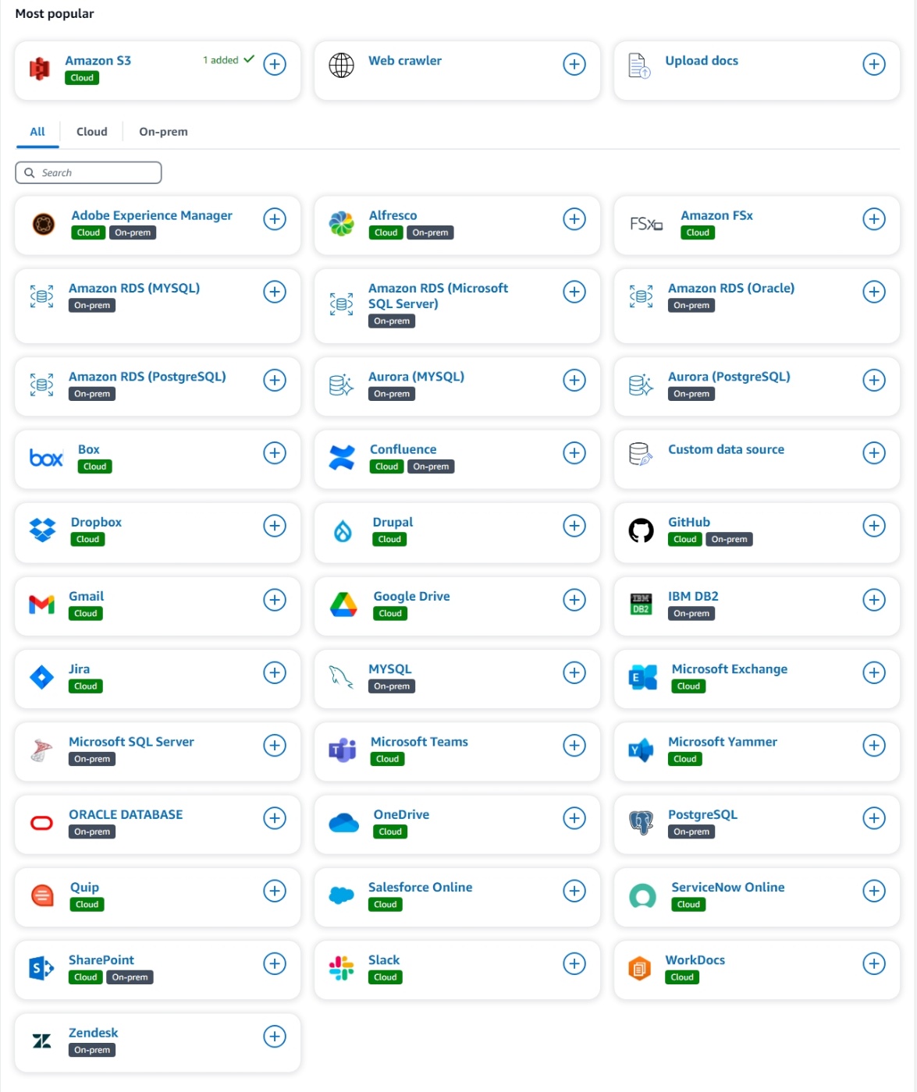Add ORACLE DATABASE data source

tap(275, 818)
